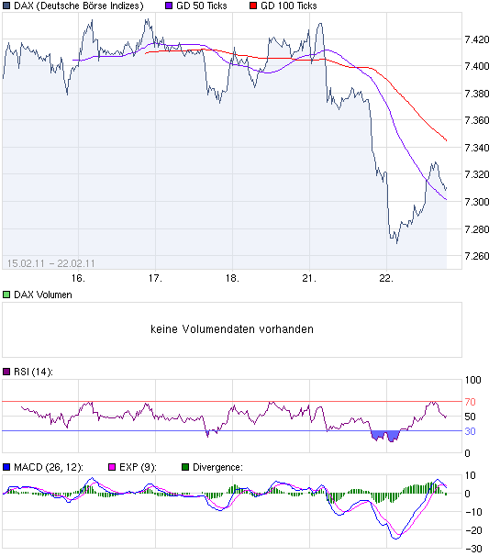The width and height of the screenshot is (500, 556).
Task: Click the magenta EXP (9) legend swatch
Action: [112, 467]
